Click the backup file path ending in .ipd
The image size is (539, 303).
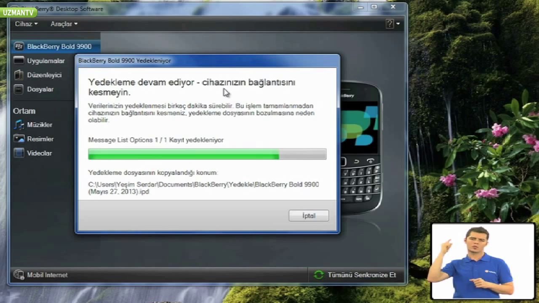pyautogui.click(x=203, y=188)
